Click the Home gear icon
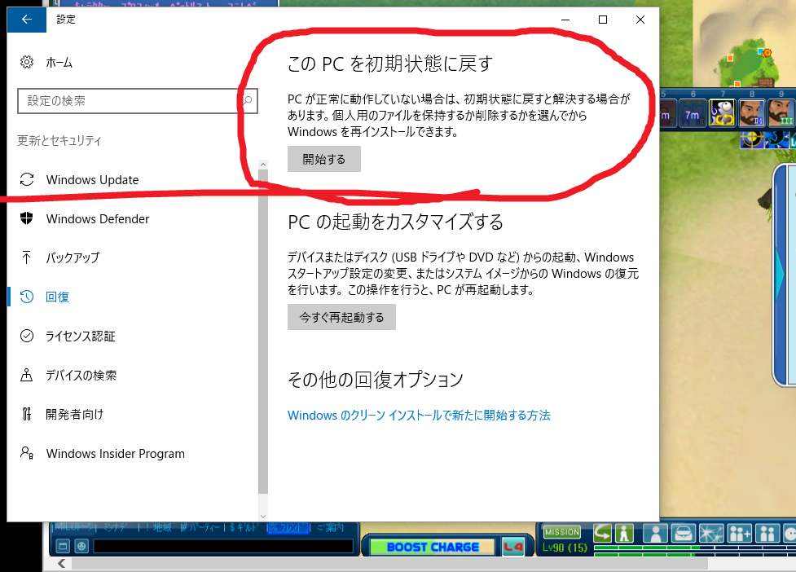 click(x=27, y=63)
